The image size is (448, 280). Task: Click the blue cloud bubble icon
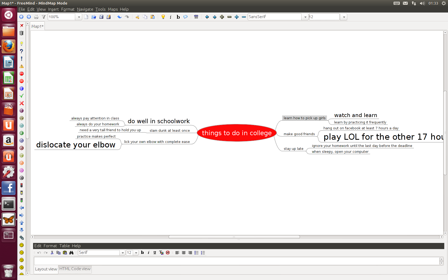coord(186,17)
